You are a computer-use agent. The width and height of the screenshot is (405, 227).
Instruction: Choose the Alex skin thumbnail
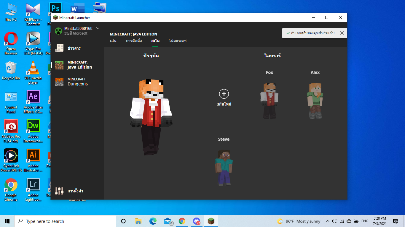[x=315, y=100]
